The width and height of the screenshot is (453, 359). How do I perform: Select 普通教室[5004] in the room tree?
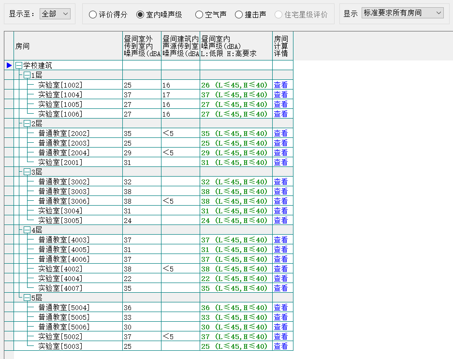point(64,308)
